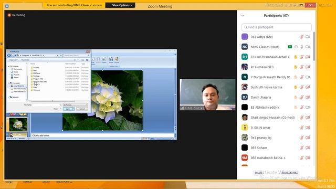Click muted mic icon for 9e3 pranay tej
Screen dimensions: 336x189
click(x=302, y=138)
